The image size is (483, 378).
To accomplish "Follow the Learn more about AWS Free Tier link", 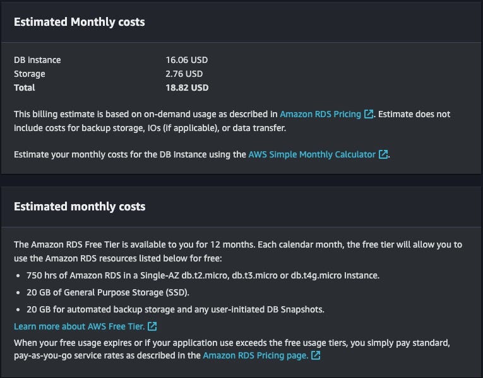I will click(x=79, y=326).
